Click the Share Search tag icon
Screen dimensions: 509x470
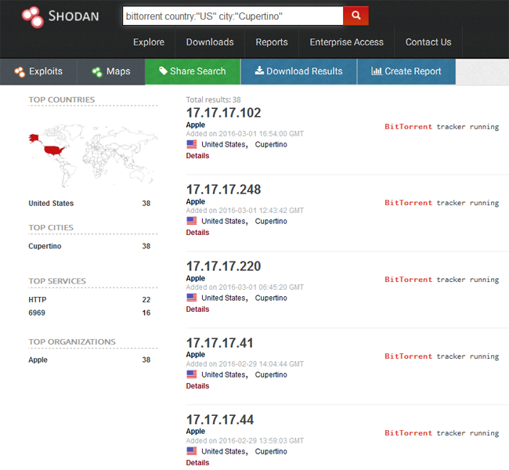(163, 70)
